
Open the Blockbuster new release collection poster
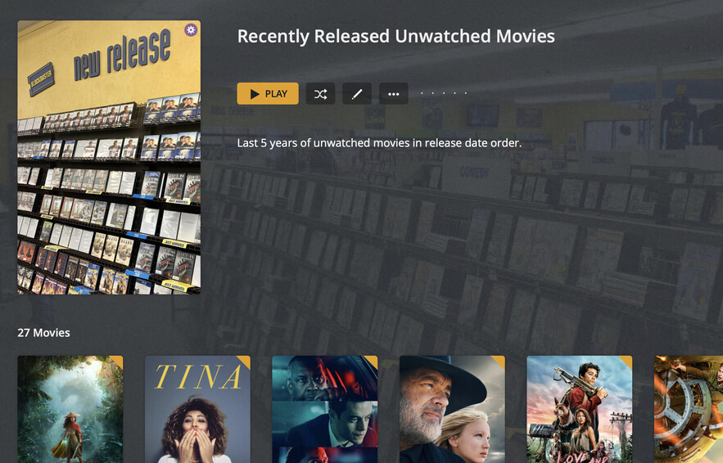(x=109, y=157)
